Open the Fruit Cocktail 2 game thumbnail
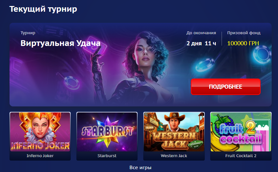The image size is (278, 172). click(x=241, y=132)
